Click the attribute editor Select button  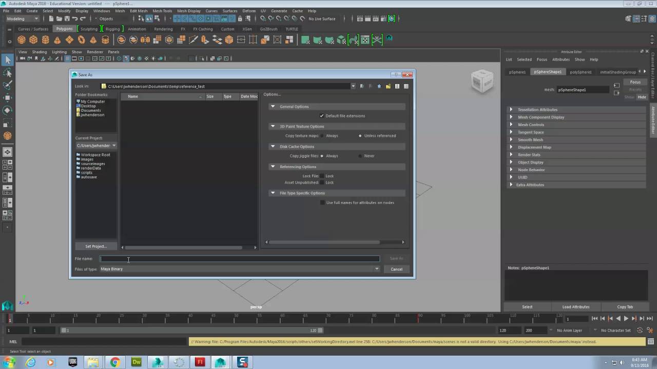click(x=527, y=307)
